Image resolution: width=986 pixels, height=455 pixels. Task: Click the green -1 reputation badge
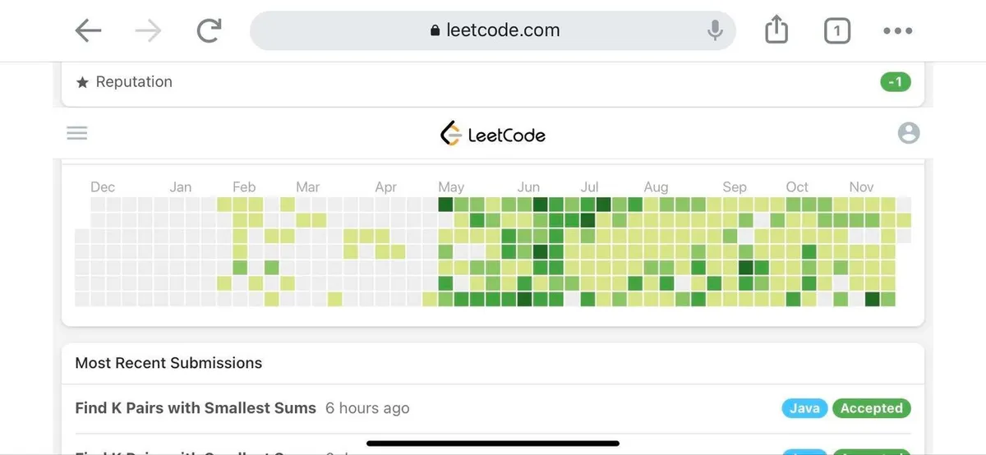tap(896, 82)
